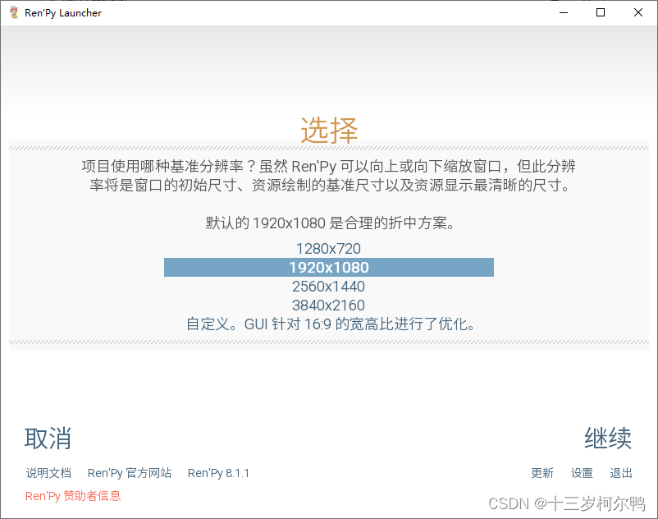Screen dimensions: 658x519
Task: Choose the 2560x1440 resolution
Action: coord(328,287)
